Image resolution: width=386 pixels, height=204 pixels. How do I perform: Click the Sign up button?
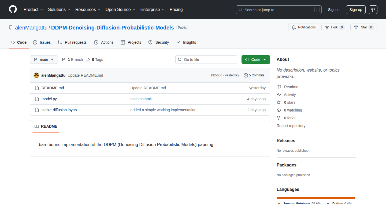pos(356,10)
